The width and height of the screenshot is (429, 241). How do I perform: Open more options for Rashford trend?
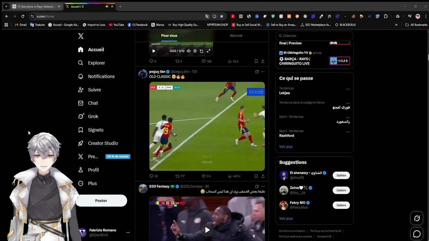click(x=348, y=132)
